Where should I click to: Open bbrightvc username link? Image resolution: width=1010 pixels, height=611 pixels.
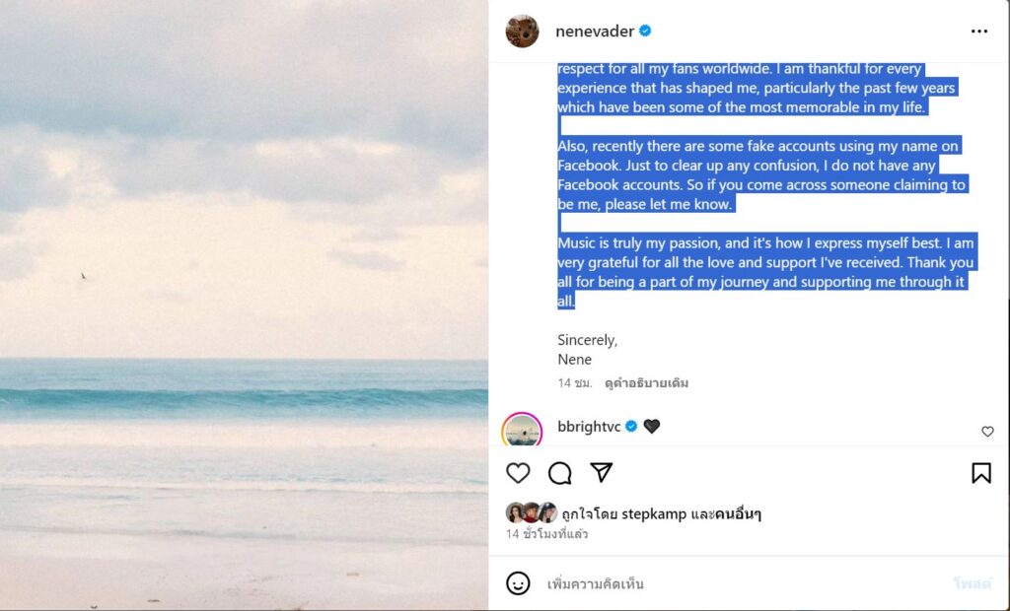click(590, 426)
